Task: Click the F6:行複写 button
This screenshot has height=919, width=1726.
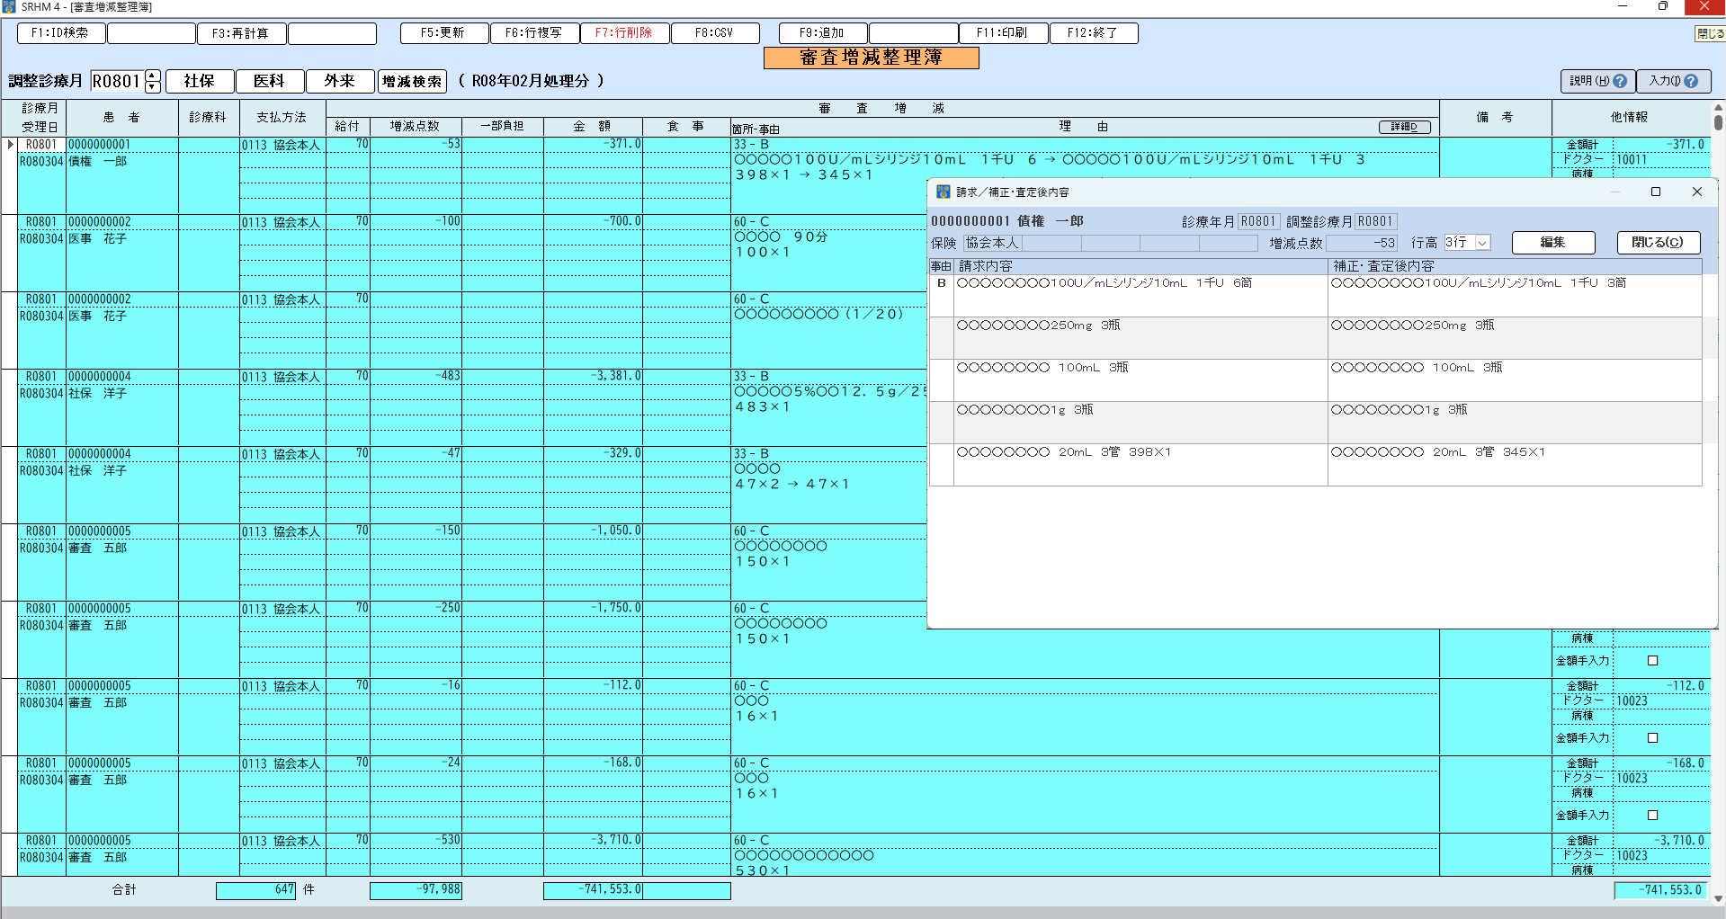Action: pyautogui.click(x=534, y=33)
